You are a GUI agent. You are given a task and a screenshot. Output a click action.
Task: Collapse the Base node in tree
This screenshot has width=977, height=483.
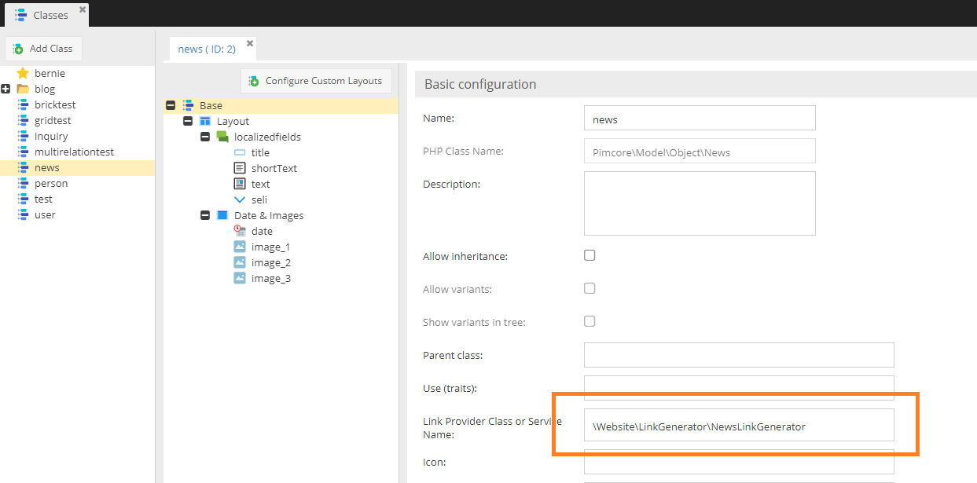pos(171,105)
